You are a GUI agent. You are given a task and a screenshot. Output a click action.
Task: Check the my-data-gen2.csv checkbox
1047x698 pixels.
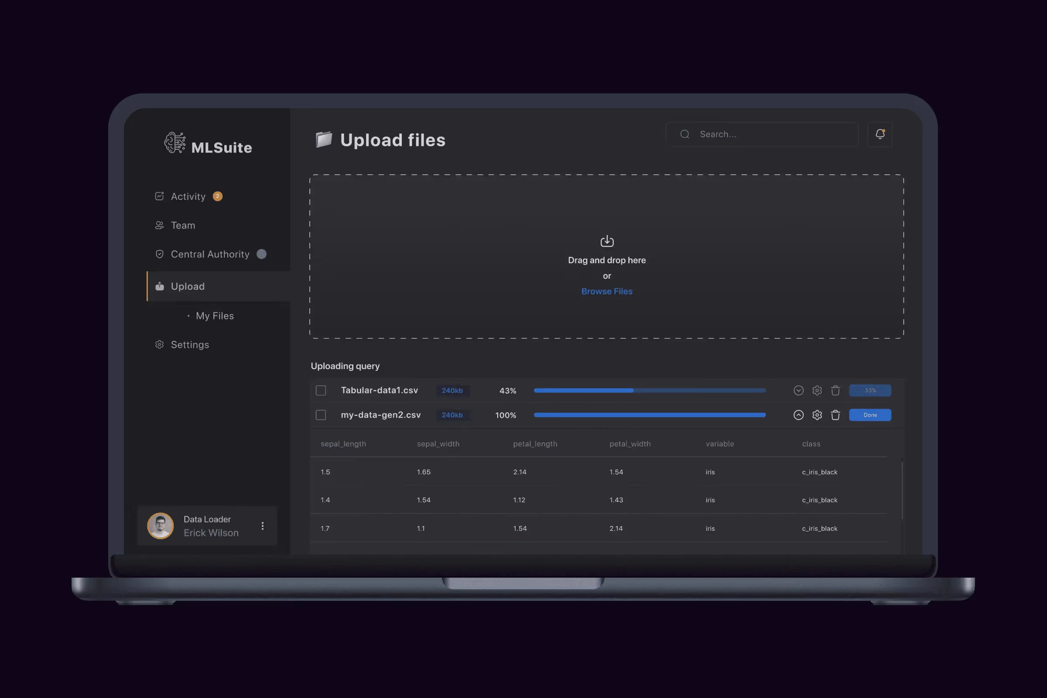(x=321, y=415)
